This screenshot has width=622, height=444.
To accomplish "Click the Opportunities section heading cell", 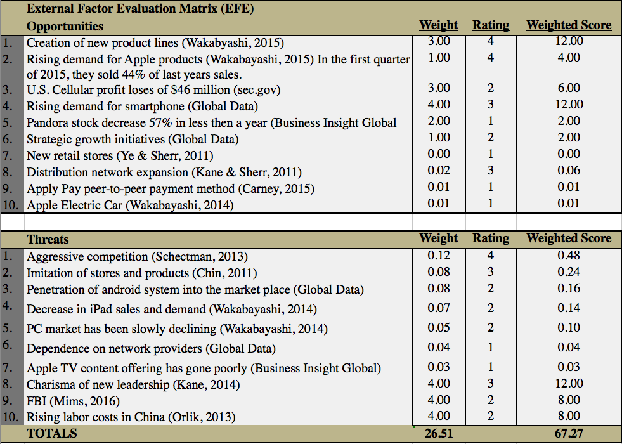I will pos(65,26).
